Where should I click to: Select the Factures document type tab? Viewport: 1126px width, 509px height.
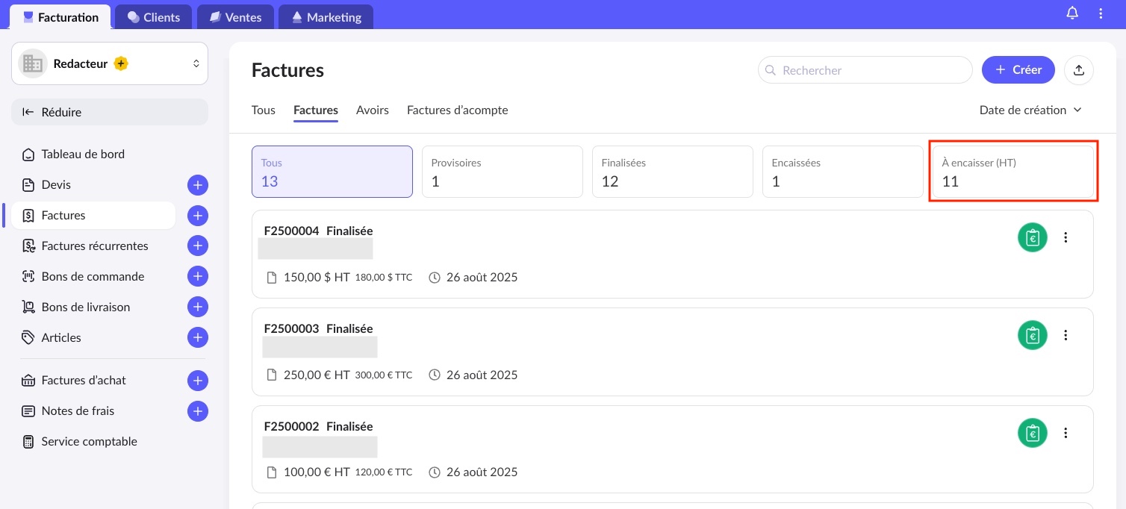(x=316, y=110)
